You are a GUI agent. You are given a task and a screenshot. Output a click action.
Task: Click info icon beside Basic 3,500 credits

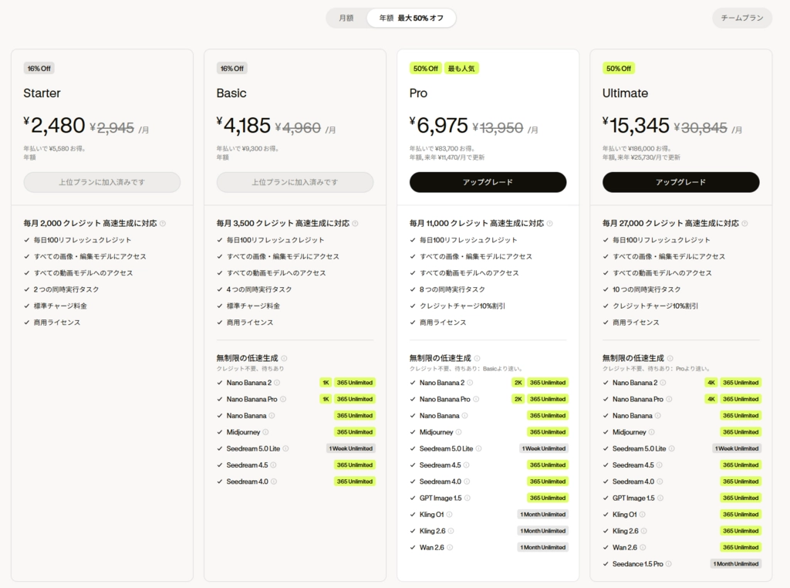coord(355,224)
